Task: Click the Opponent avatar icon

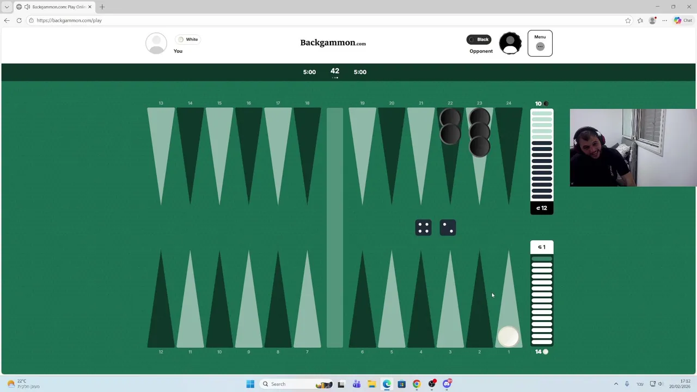Action: pyautogui.click(x=510, y=44)
